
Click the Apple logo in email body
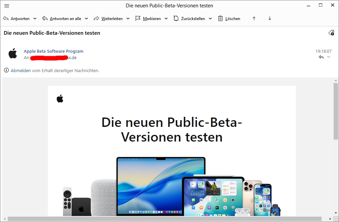click(60, 98)
